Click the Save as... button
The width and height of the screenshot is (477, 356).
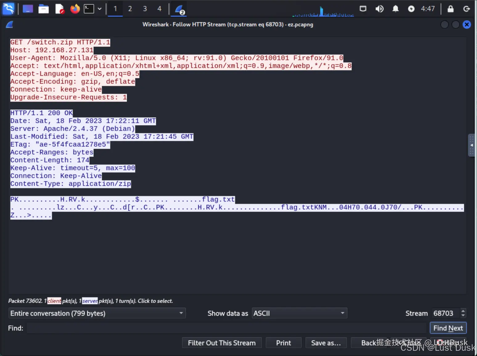click(326, 343)
